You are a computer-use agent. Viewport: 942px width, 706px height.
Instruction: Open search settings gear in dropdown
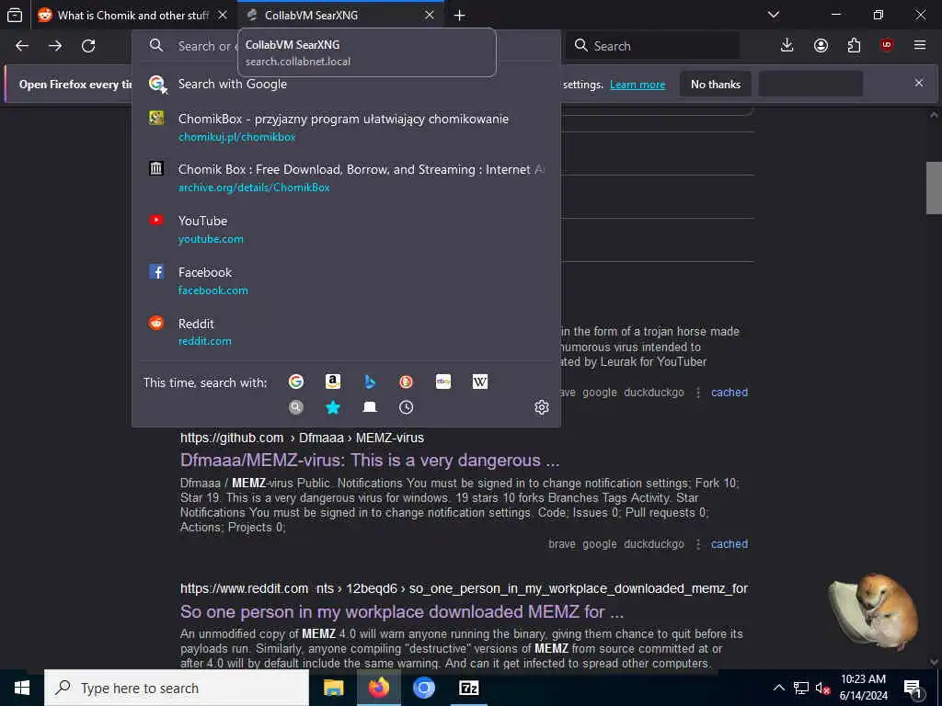tap(541, 407)
